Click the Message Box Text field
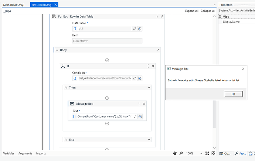The image size is (255, 161). click(104, 117)
